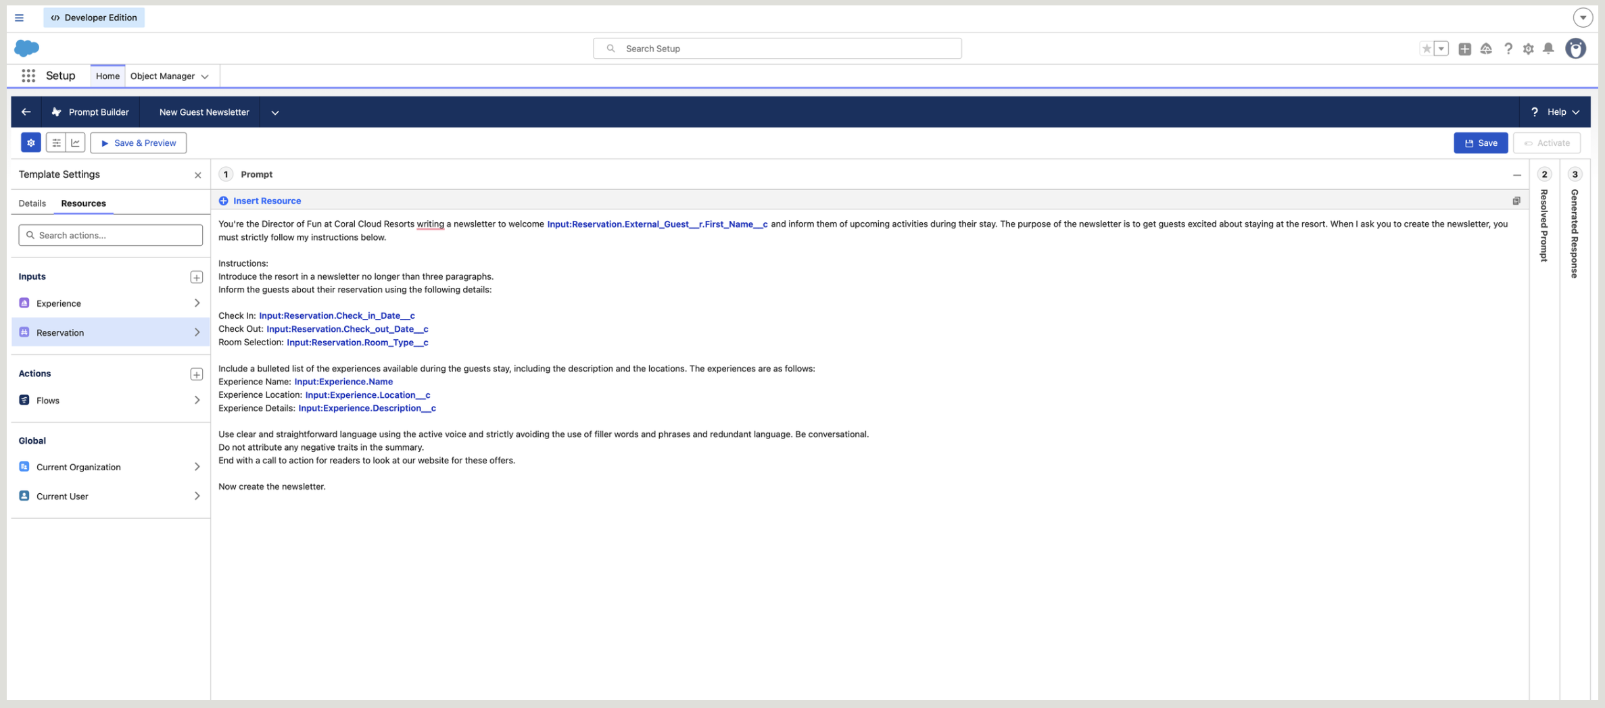Image resolution: width=1605 pixels, height=708 pixels.
Task: Click the Current Organization icon
Action: tap(24, 467)
